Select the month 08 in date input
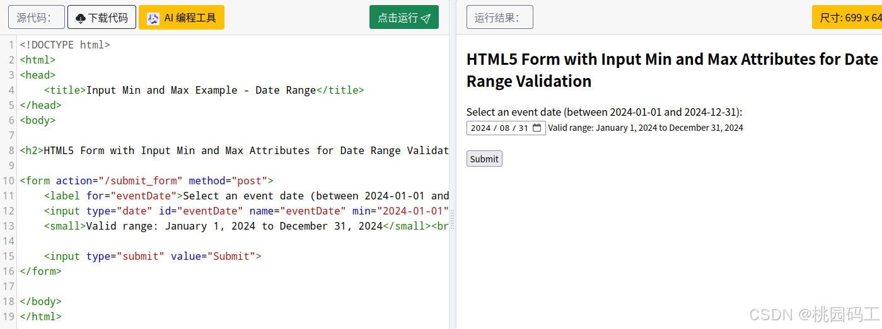The image size is (882, 329). click(x=505, y=128)
